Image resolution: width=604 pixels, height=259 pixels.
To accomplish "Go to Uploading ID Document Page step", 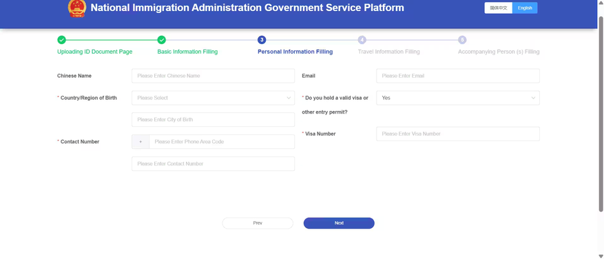I will (95, 52).
